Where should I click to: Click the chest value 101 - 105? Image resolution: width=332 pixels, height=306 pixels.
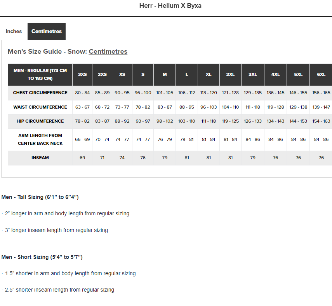[x=165, y=93]
